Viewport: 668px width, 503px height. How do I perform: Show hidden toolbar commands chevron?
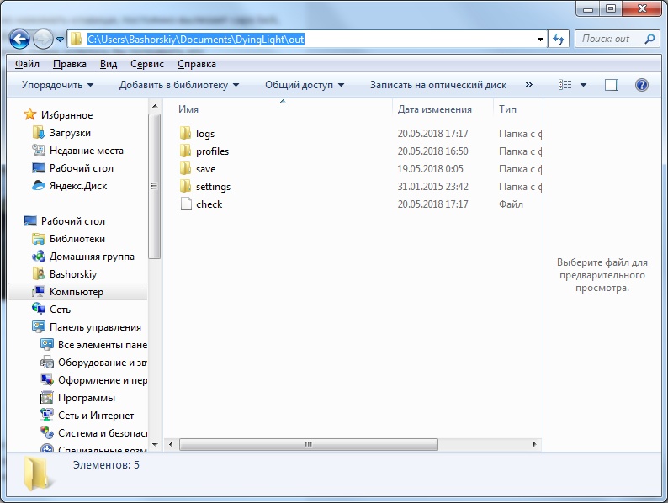click(529, 85)
